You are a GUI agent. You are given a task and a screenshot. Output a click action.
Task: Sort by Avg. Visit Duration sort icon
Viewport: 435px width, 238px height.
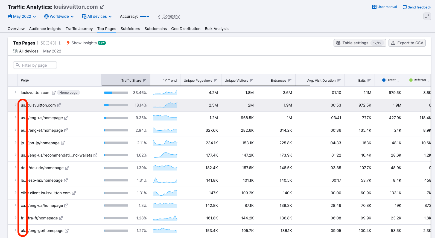(339, 81)
